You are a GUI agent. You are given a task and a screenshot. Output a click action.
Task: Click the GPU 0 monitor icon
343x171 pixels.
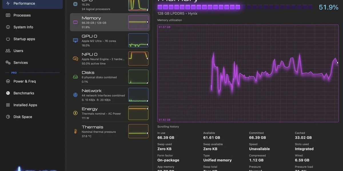75,40
